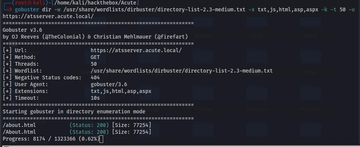360x147 pixels.
Task: Click the capitalized /About.html result path
Action: point(19,132)
